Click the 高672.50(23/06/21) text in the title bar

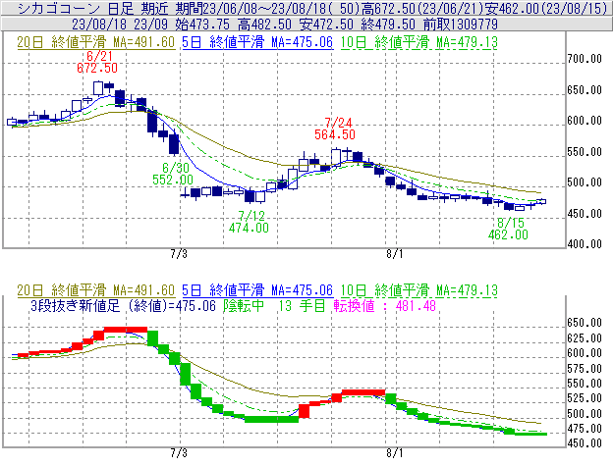pyautogui.click(x=422, y=8)
